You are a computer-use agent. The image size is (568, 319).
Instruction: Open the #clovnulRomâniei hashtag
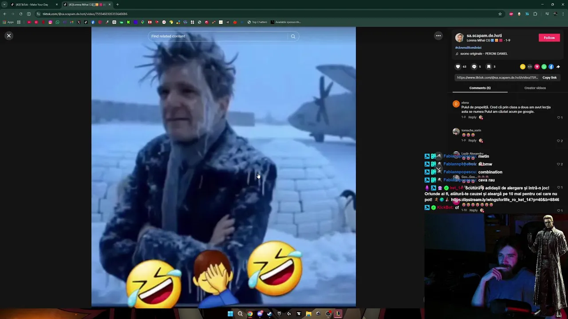[468, 47]
